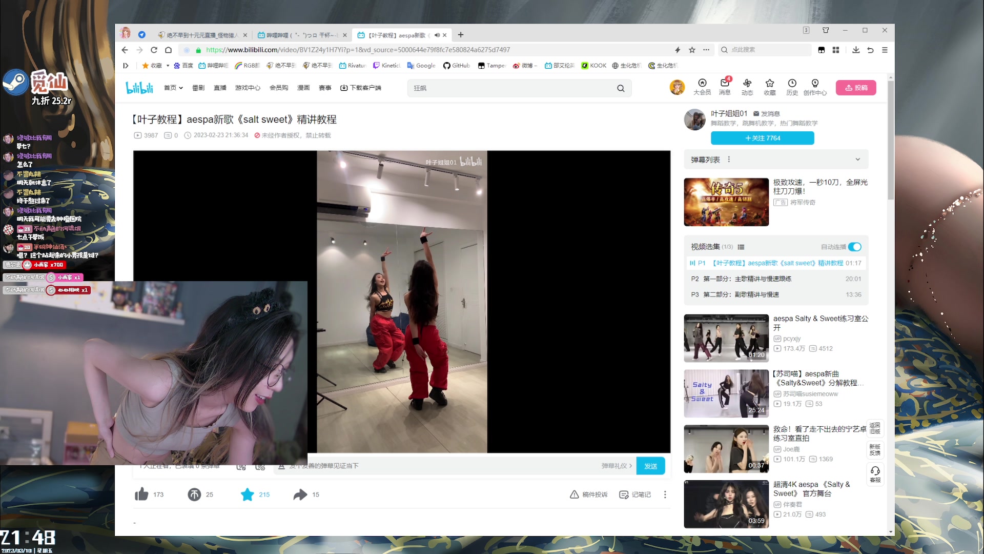Screen dimensions: 984x554
Task: Select P2 第一部分 主歌精讲 episode
Action: [x=776, y=279]
